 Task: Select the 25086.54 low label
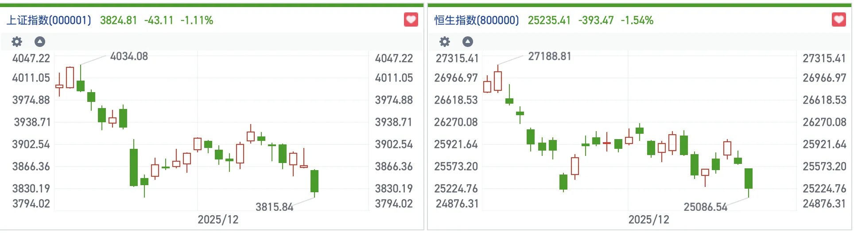pos(706,207)
